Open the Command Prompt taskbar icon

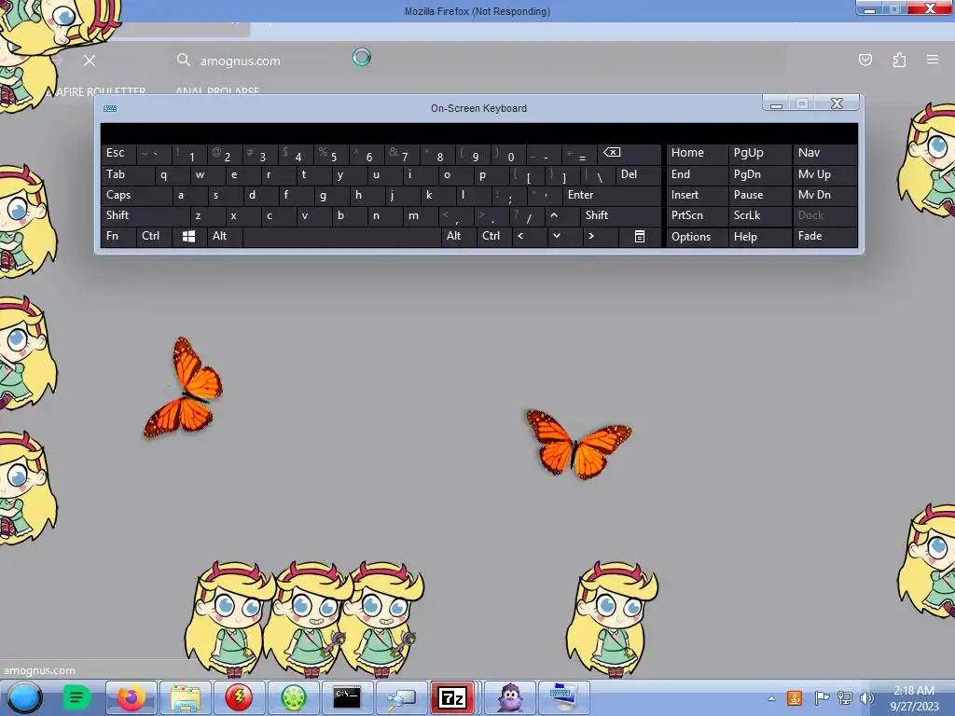point(347,697)
